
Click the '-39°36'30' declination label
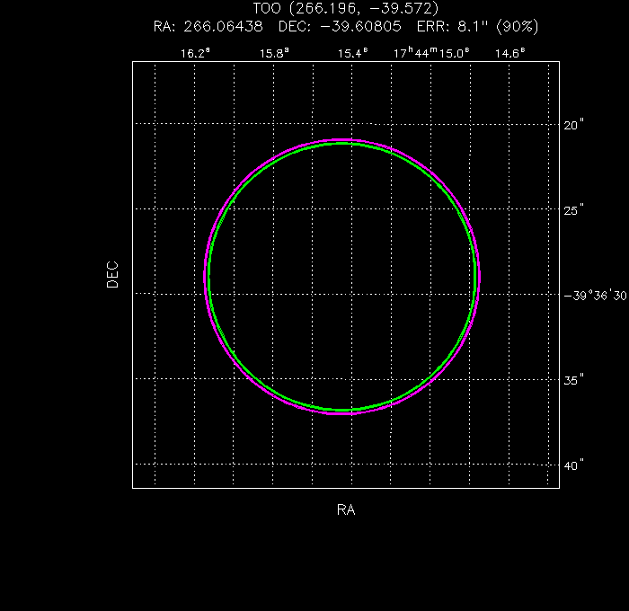[x=595, y=296]
